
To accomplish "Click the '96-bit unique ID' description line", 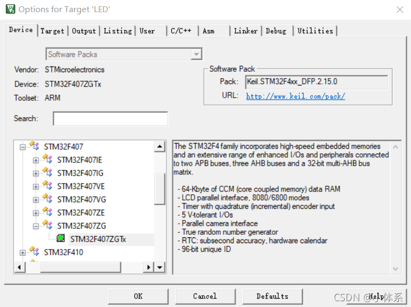I will pos(204,250).
